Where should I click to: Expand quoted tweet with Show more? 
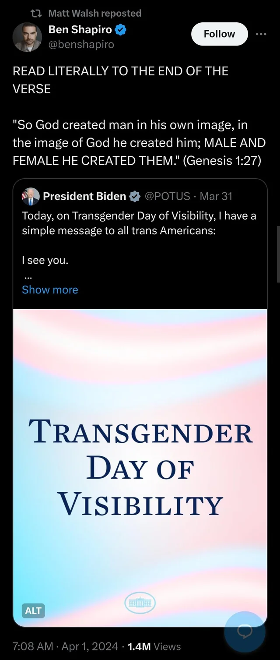coord(50,290)
